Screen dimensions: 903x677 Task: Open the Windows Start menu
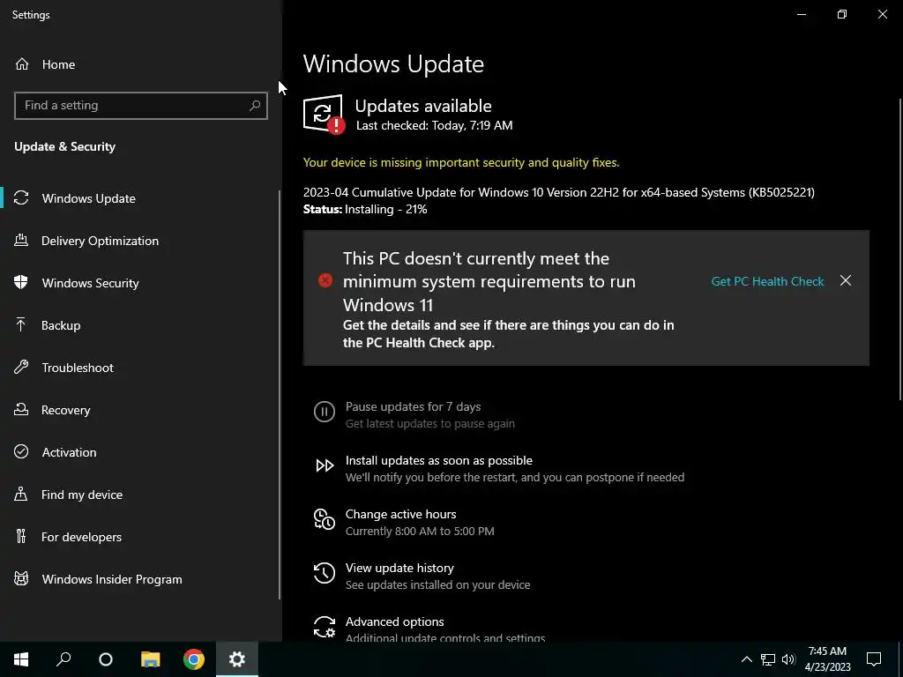tap(21, 659)
